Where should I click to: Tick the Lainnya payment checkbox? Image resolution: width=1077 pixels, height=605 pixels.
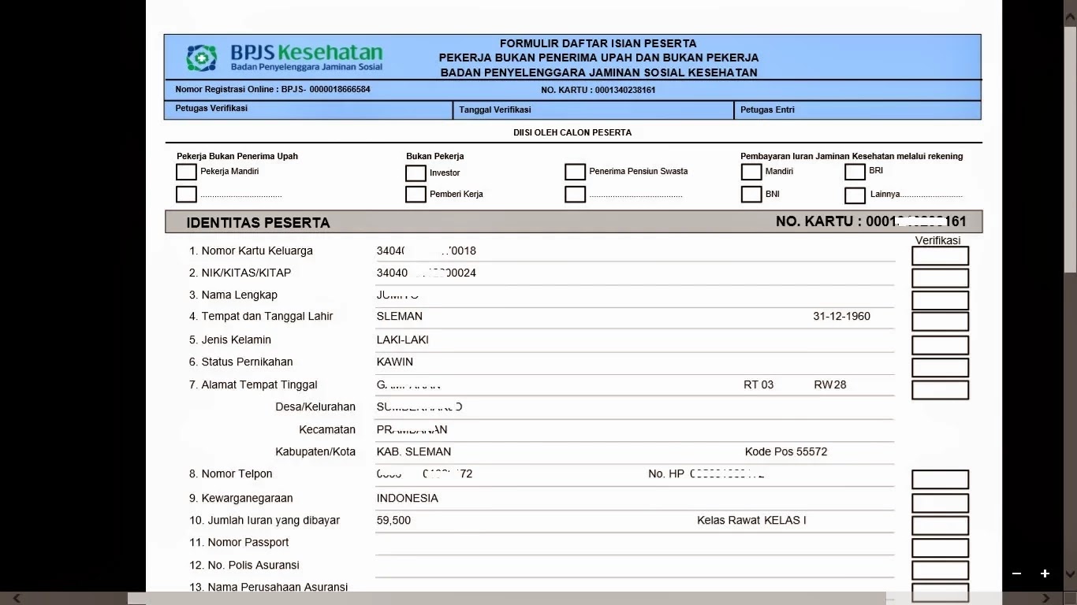pyautogui.click(x=855, y=195)
